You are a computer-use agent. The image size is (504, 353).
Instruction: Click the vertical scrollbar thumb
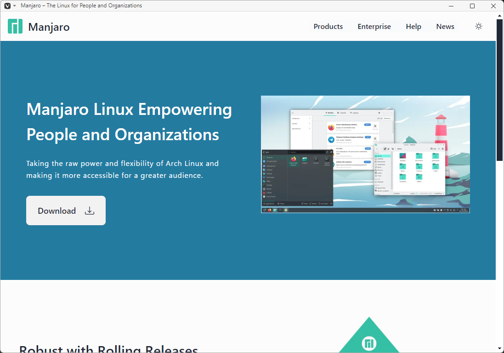pyautogui.click(x=499, y=90)
